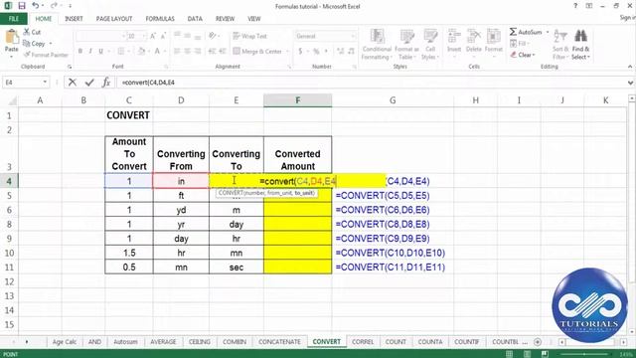
Task: Click the Format Painter brush
Action: pyautogui.click(x=27, y=55)
